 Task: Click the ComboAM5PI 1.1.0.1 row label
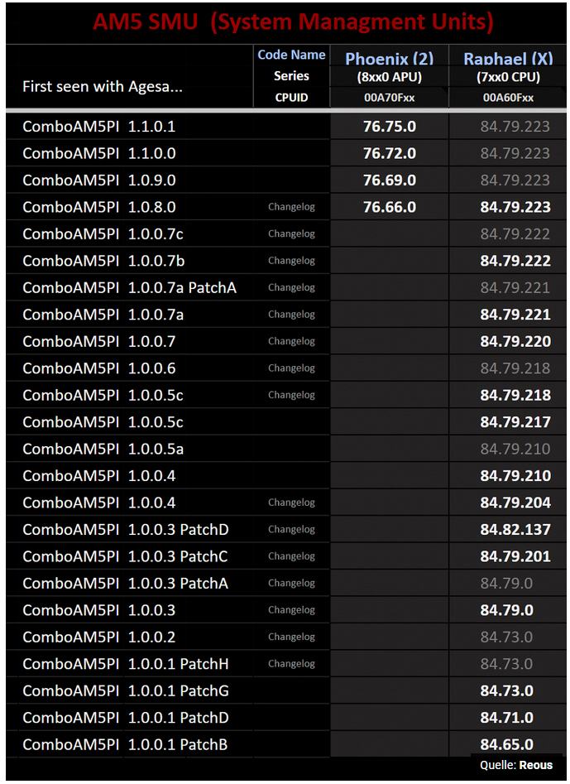point(99,127)
